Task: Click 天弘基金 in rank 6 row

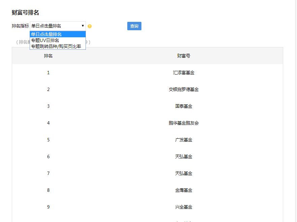Action: (184, 157)
